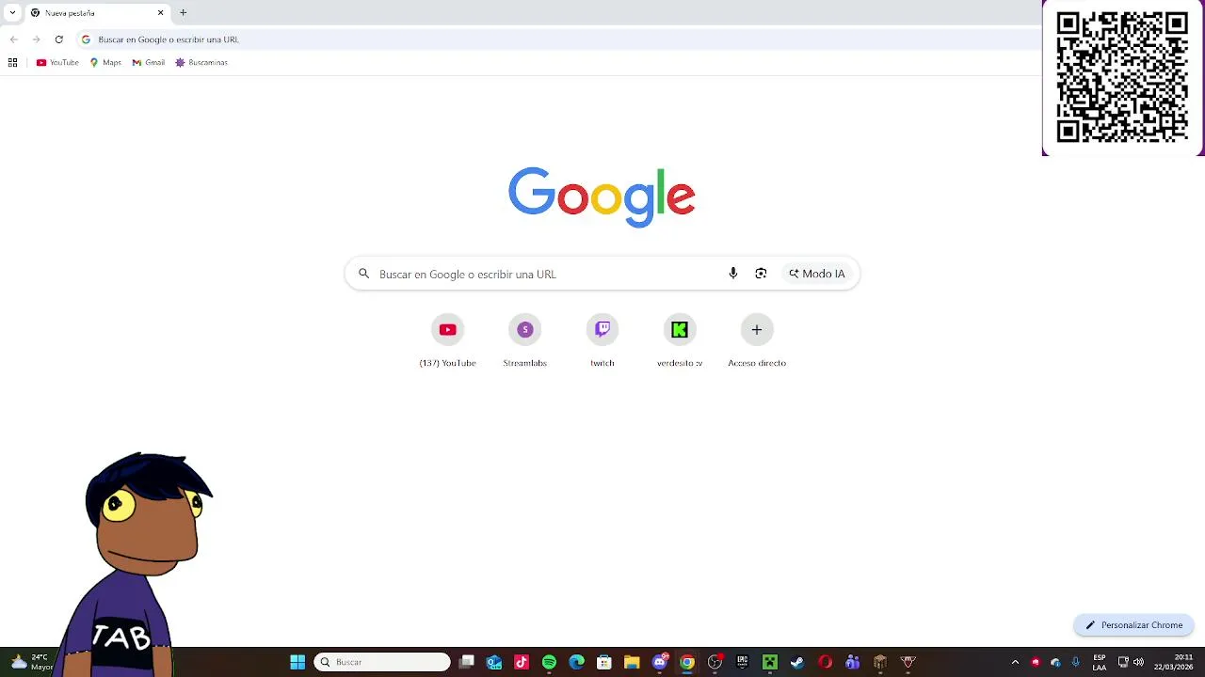This screenshot has height=677, width=1205.
Task: Click Personalizar Chrome button
Action: coord(1134,624)
